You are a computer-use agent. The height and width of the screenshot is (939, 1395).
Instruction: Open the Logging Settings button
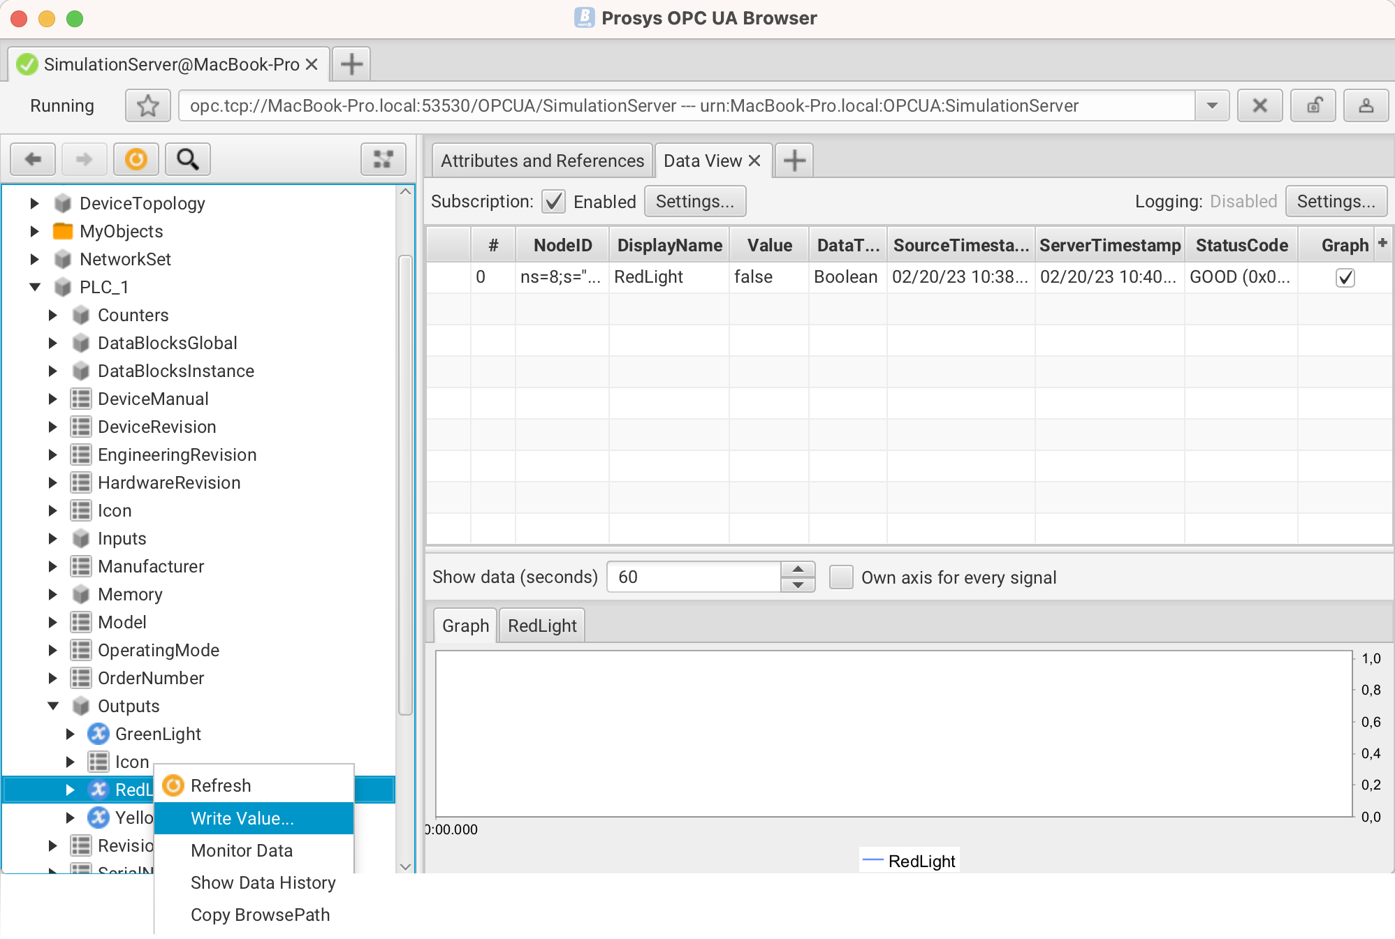(x=1335, y=202)
